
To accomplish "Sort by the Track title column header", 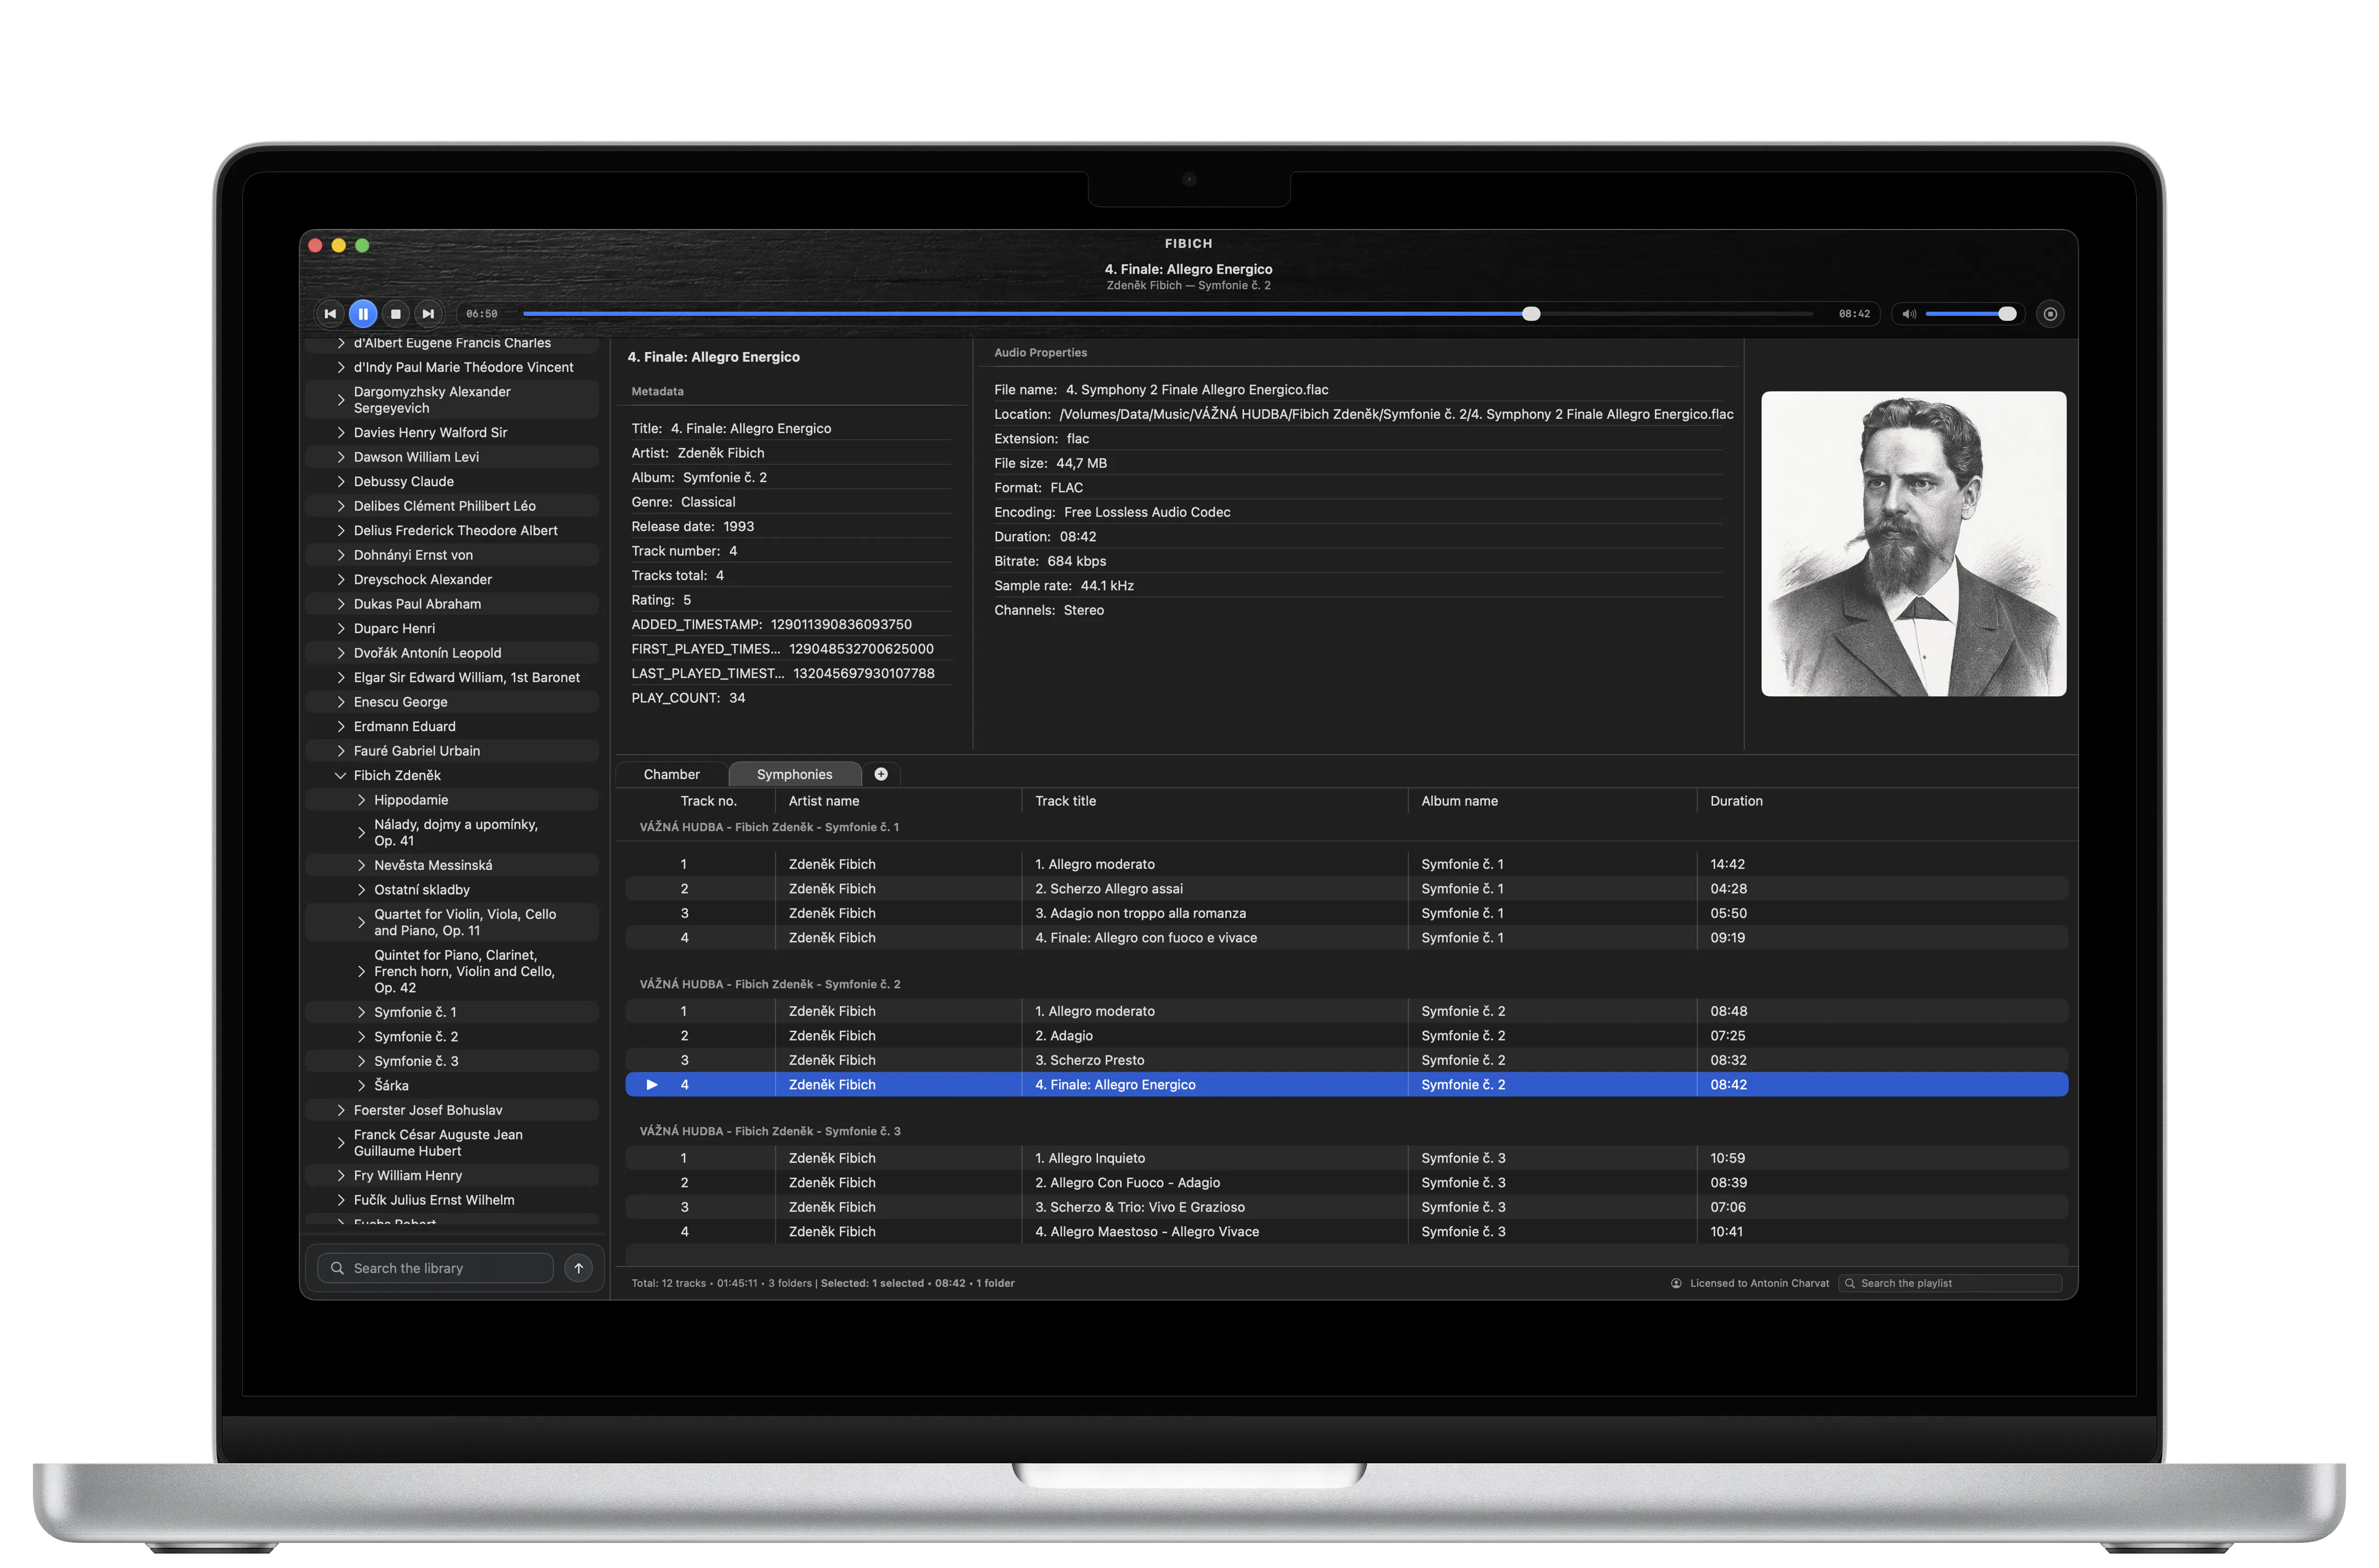I will (1066, 801).
